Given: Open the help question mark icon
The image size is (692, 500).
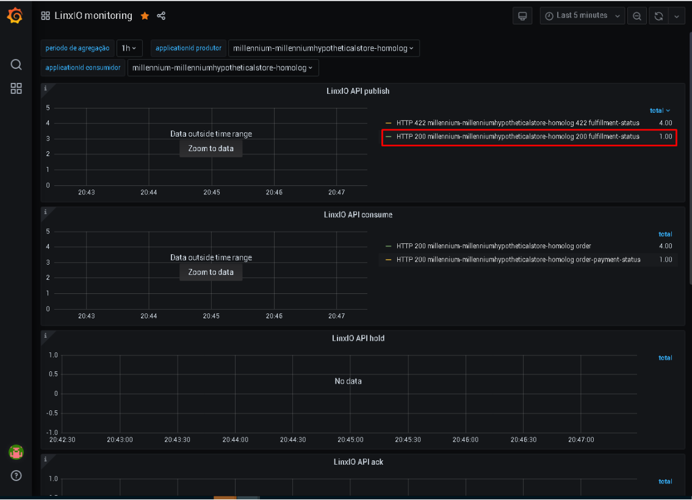Looking at the screenshot, I should [x=16, y=476].
